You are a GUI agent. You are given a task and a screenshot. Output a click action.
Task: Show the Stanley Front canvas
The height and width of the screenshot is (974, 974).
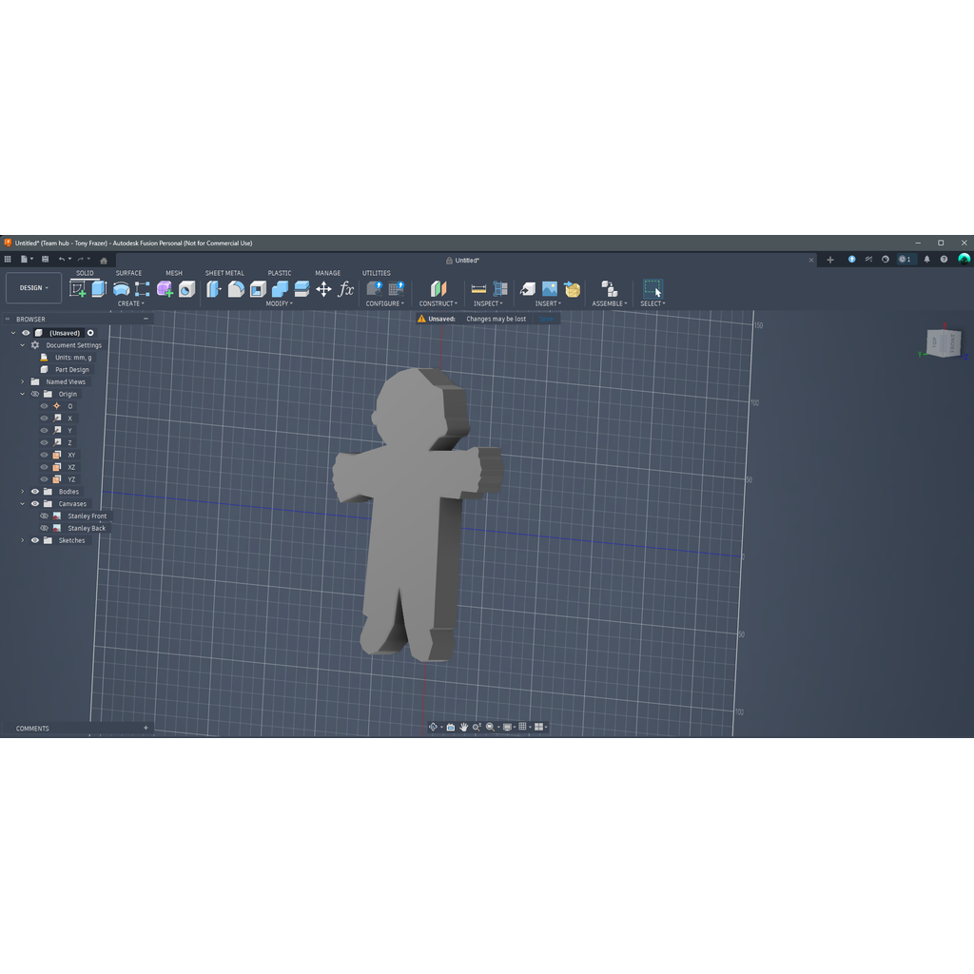tap(44, 516)
